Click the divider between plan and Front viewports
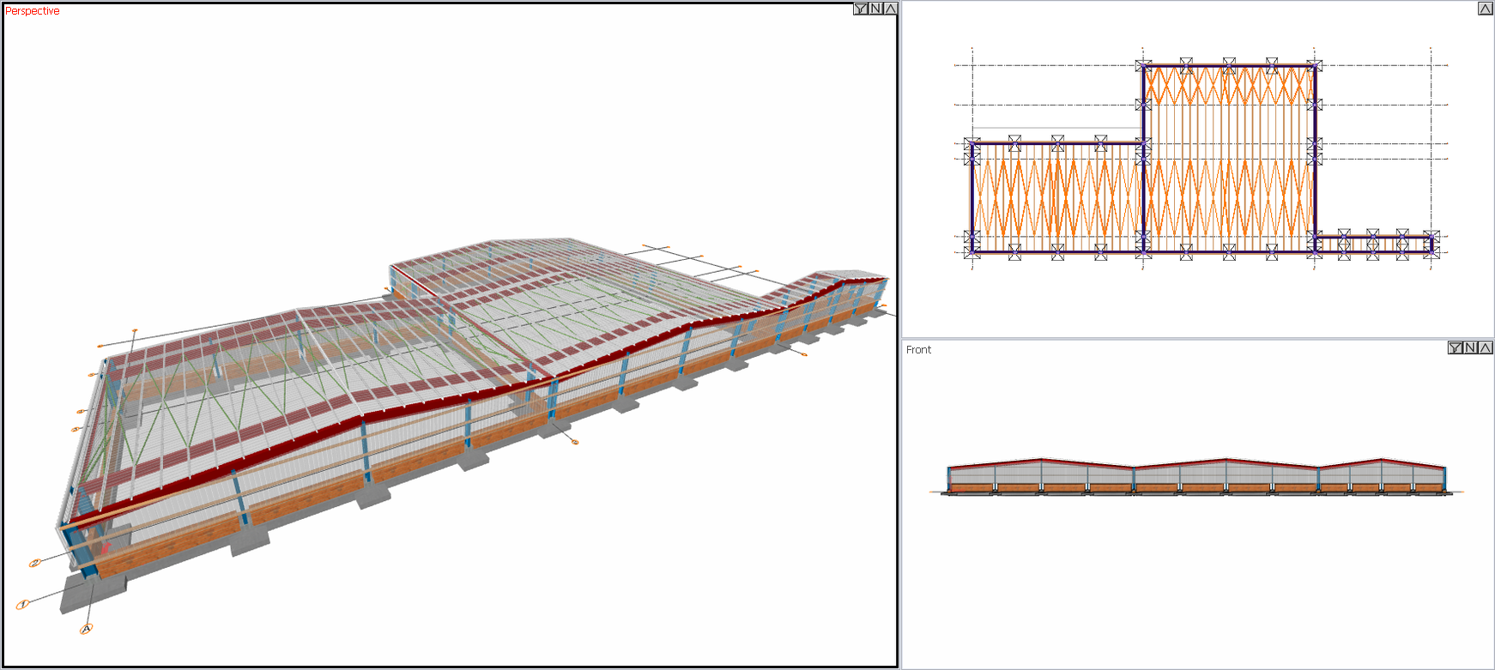Screen dimensions: 1495x670 [1197, 339]
